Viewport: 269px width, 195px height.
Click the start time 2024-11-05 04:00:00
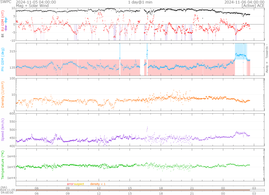[x=36, y=2]
